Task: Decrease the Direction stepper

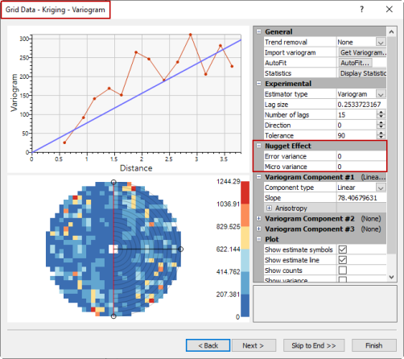Action: (381, 127)
